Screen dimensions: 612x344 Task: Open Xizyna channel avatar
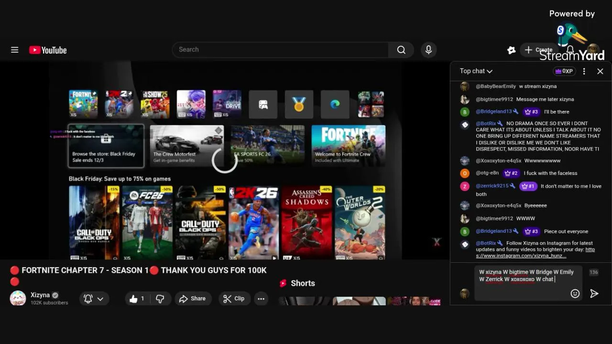[x=18, y=298]
